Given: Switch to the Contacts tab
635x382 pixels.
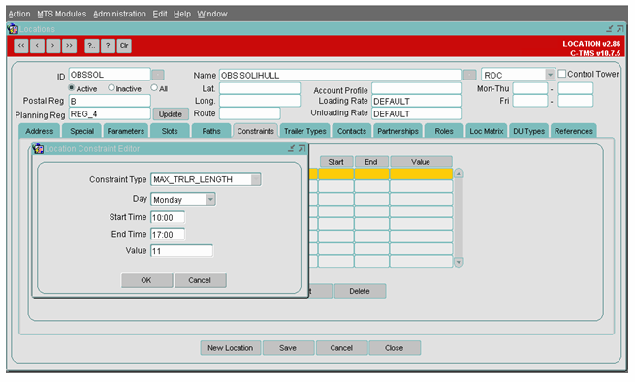Looking at the screenshot, I should point(352,131).
